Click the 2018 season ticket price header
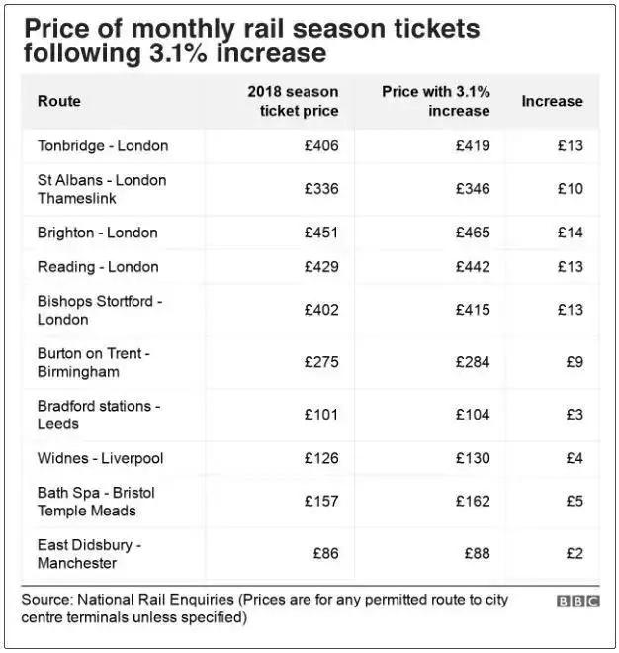 coord(293,101)
